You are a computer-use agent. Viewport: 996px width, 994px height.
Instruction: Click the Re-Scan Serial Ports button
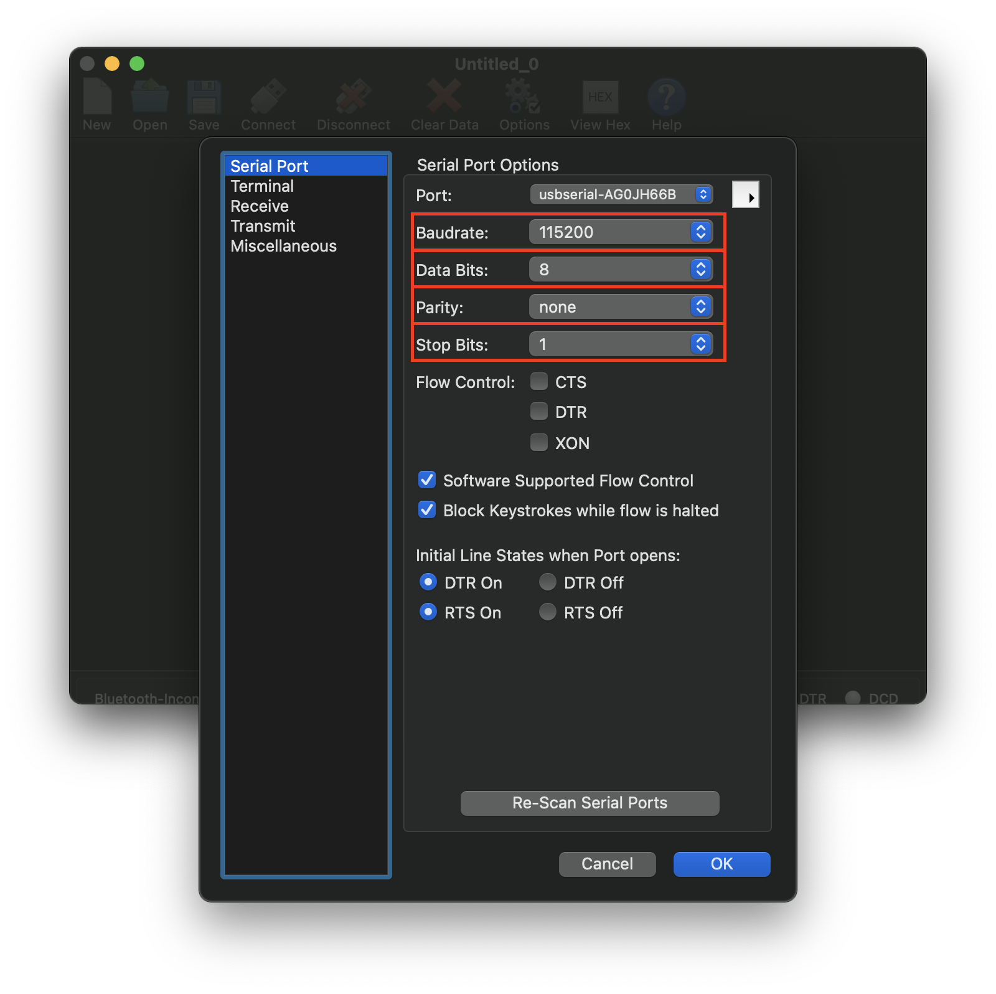point(590,803)
